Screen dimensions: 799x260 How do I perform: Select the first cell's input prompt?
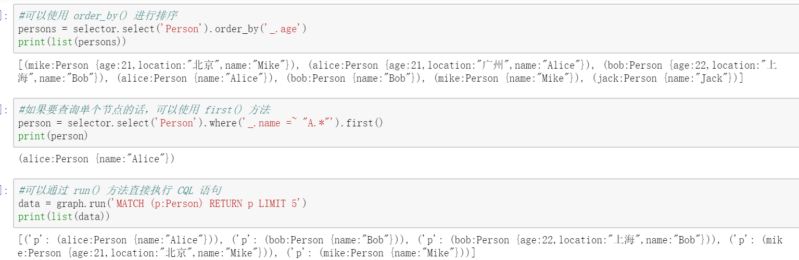click(x=5, y=16)
